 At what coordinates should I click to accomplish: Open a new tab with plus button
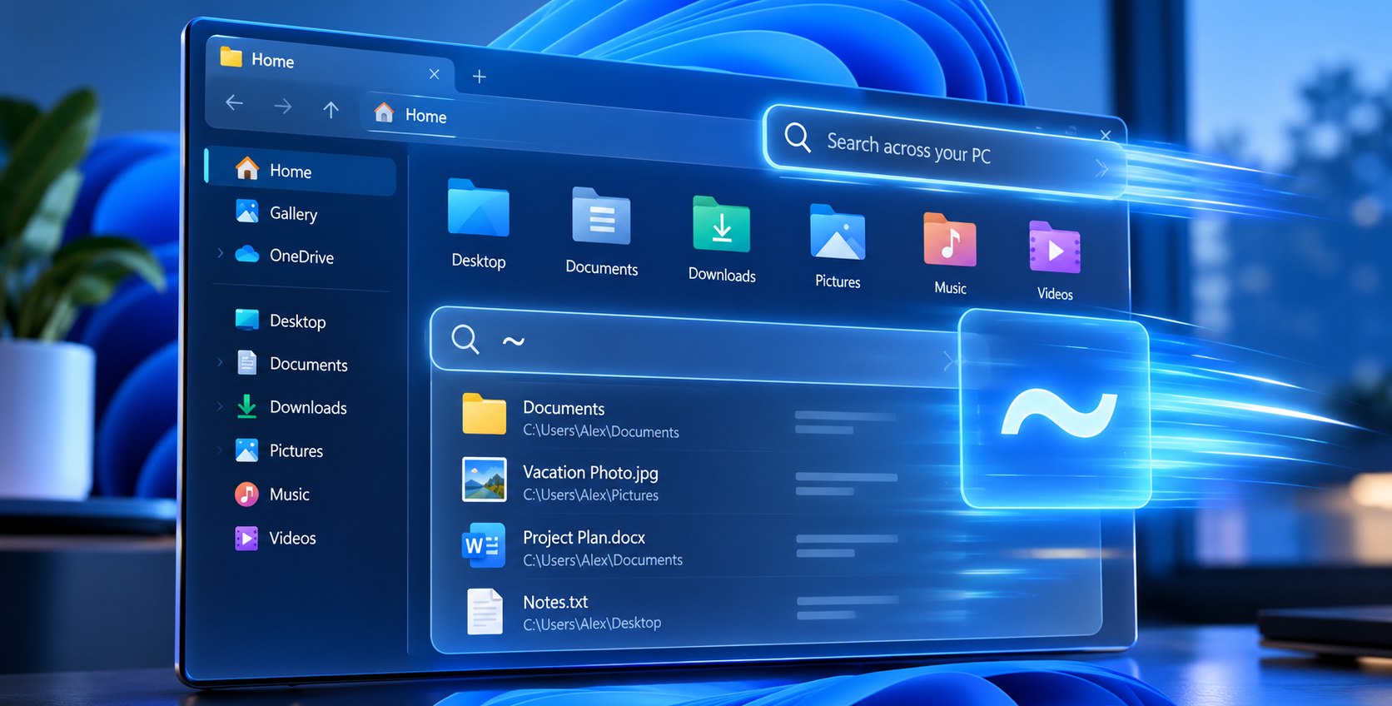[479, 77]
